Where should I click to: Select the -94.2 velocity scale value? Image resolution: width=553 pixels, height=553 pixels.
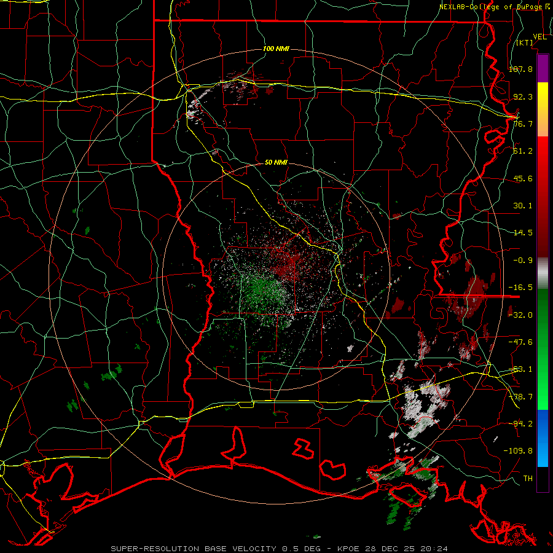(x=520, y=424)
